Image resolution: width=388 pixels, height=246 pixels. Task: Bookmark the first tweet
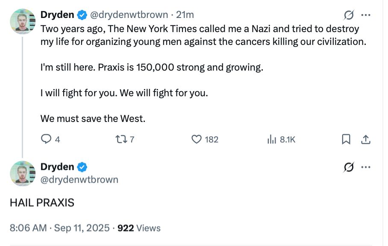point(346,139)
